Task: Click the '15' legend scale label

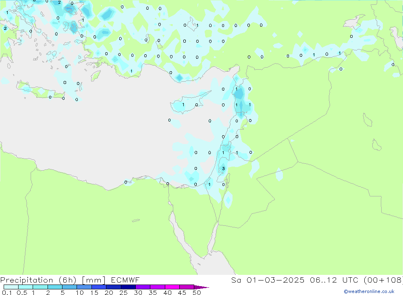Action: (94, 293)
